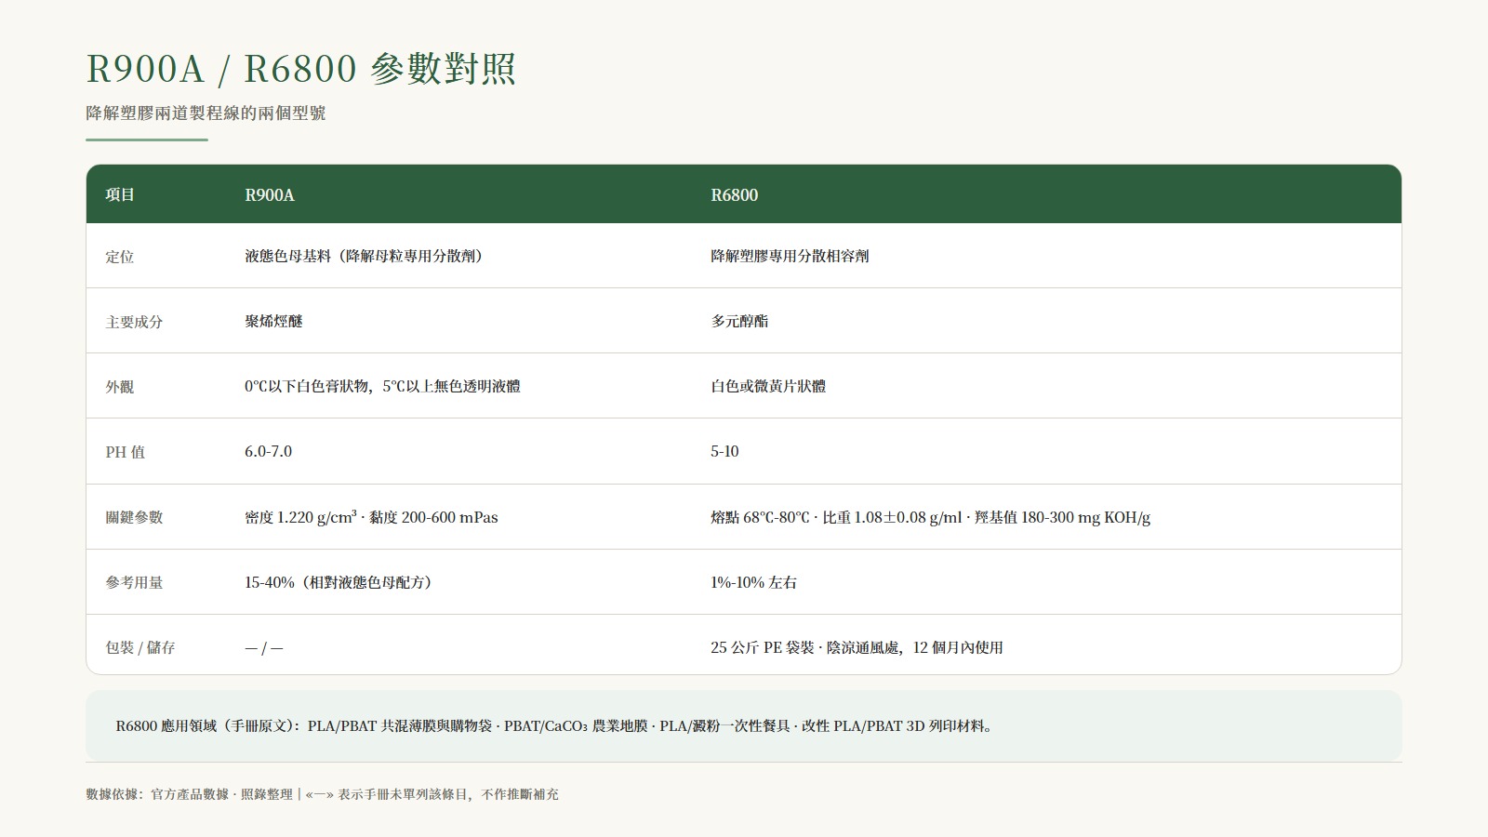This screenshot has height=837, width=1488.
Task: Click the cell '聚烯烴醚'
Action: tap(273, 321)
